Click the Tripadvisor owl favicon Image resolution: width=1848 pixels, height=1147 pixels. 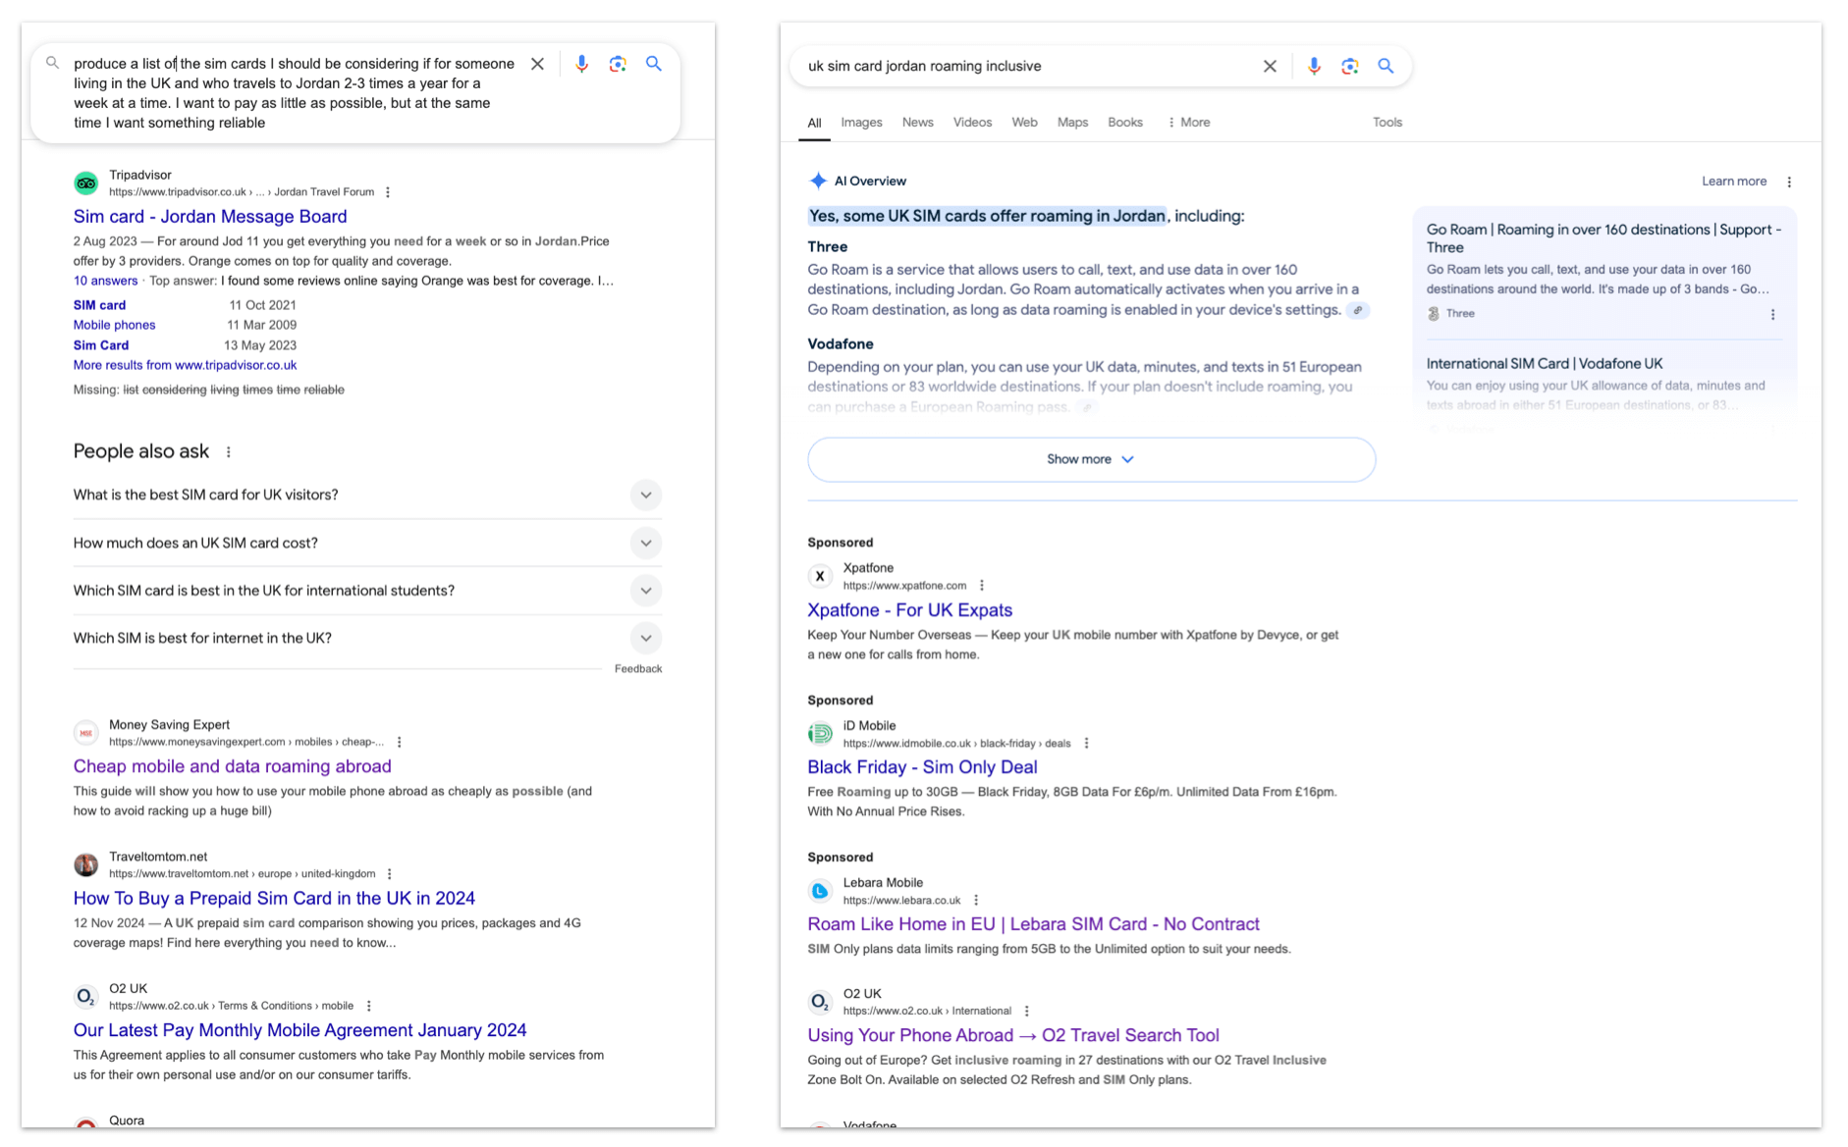pyautogui.click(x=86, y=182)
